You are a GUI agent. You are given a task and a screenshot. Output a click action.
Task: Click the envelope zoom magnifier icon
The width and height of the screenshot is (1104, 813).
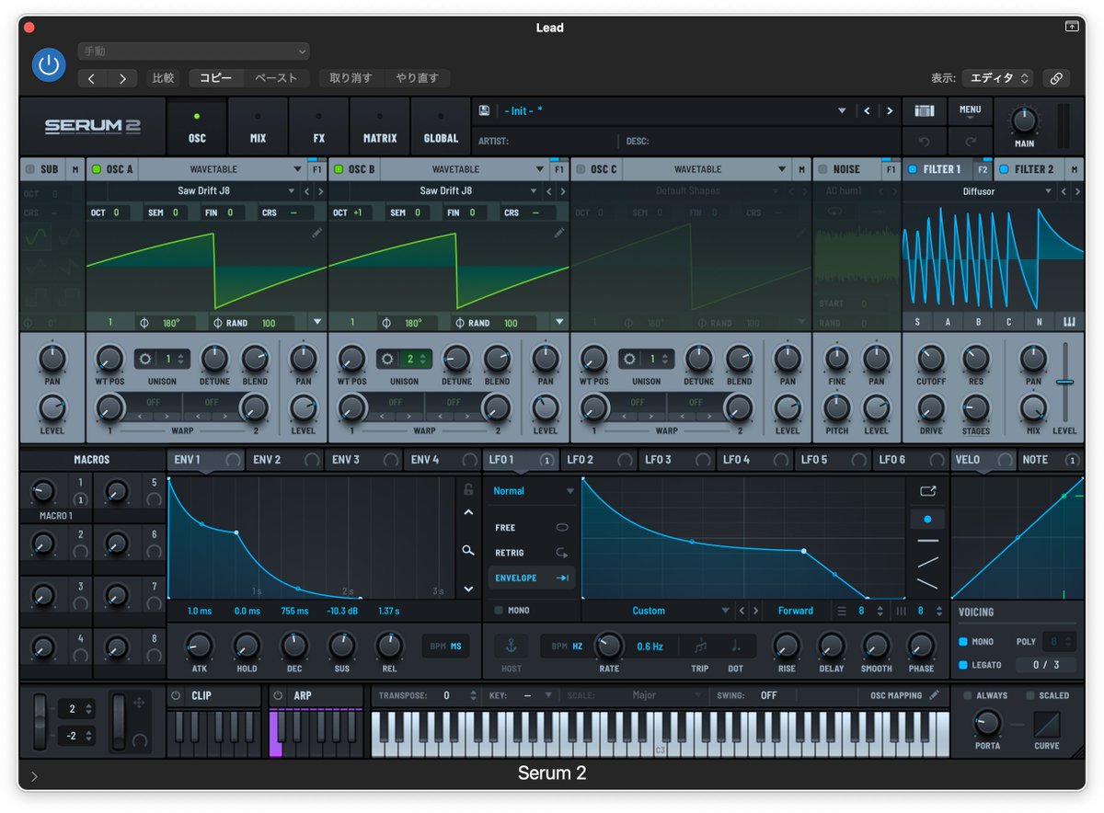tap(468, 550)
